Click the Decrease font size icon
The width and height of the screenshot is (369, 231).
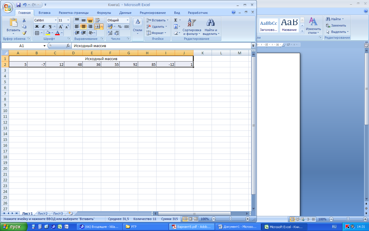67,27
